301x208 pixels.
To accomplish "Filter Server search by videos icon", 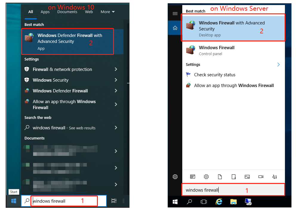I will click(x=261, y=177).
